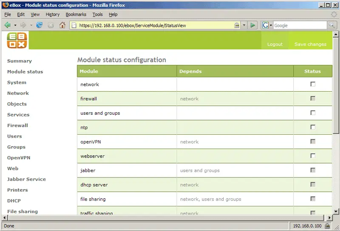Click the Google search engine icon
The width and height of the screenshot is (340, 231).
265,25
